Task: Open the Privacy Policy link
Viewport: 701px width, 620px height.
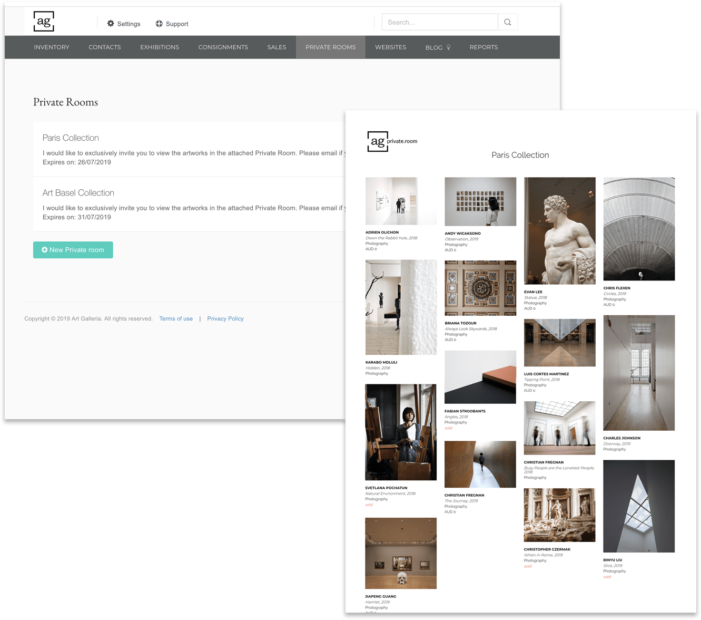Action: click(x=225, y=319)
